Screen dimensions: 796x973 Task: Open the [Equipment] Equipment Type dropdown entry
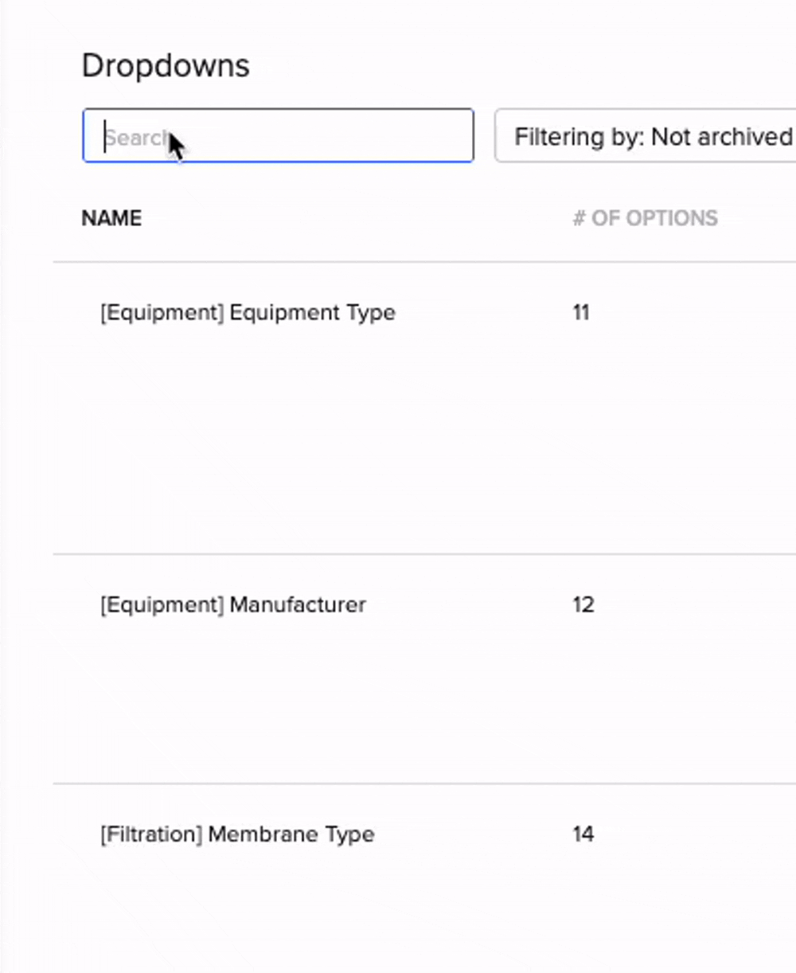(248, 312)
